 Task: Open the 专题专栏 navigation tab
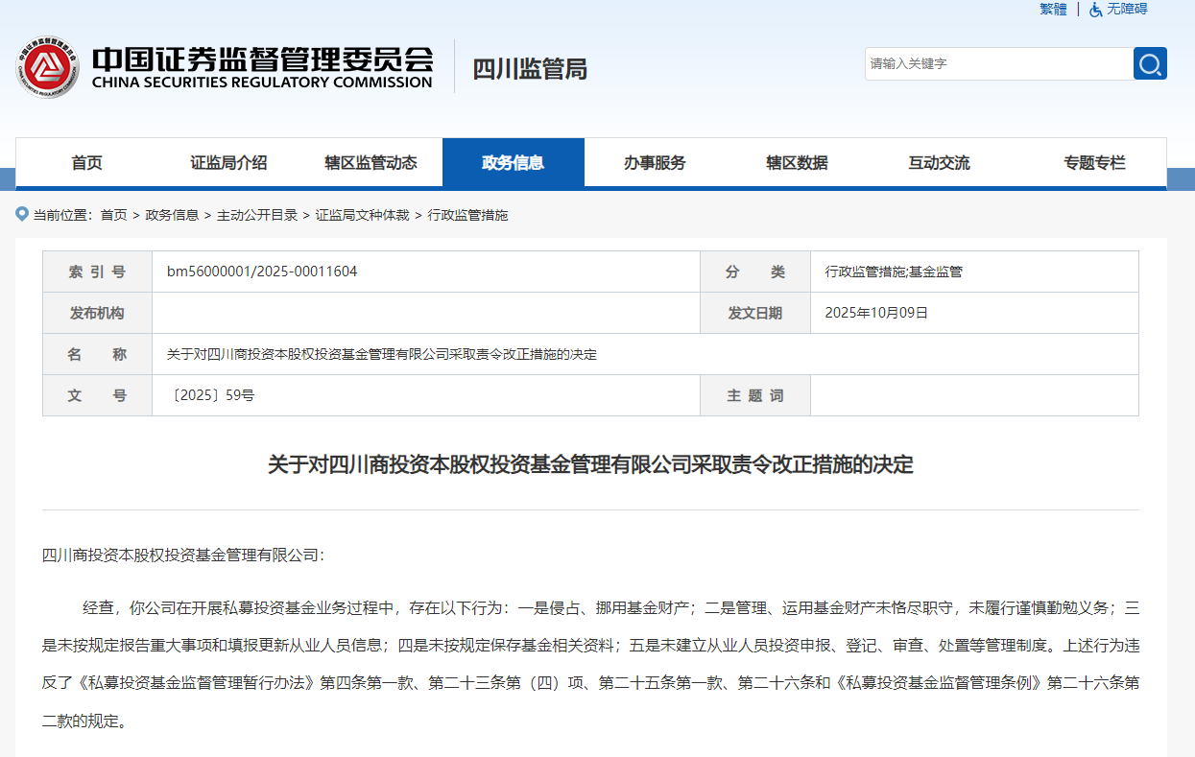point(1094,163)
